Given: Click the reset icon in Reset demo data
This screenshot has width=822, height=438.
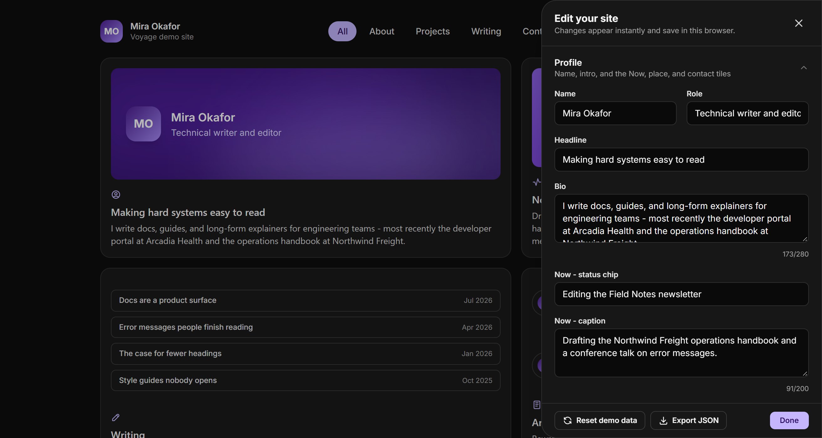Looking at the screenshot, I should [567, 420].
